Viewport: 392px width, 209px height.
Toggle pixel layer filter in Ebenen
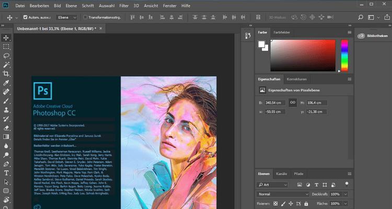(x=299, y=185)
